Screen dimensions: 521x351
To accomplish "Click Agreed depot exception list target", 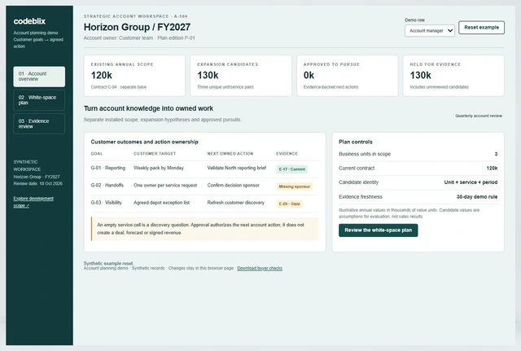I will pos(161,203).
